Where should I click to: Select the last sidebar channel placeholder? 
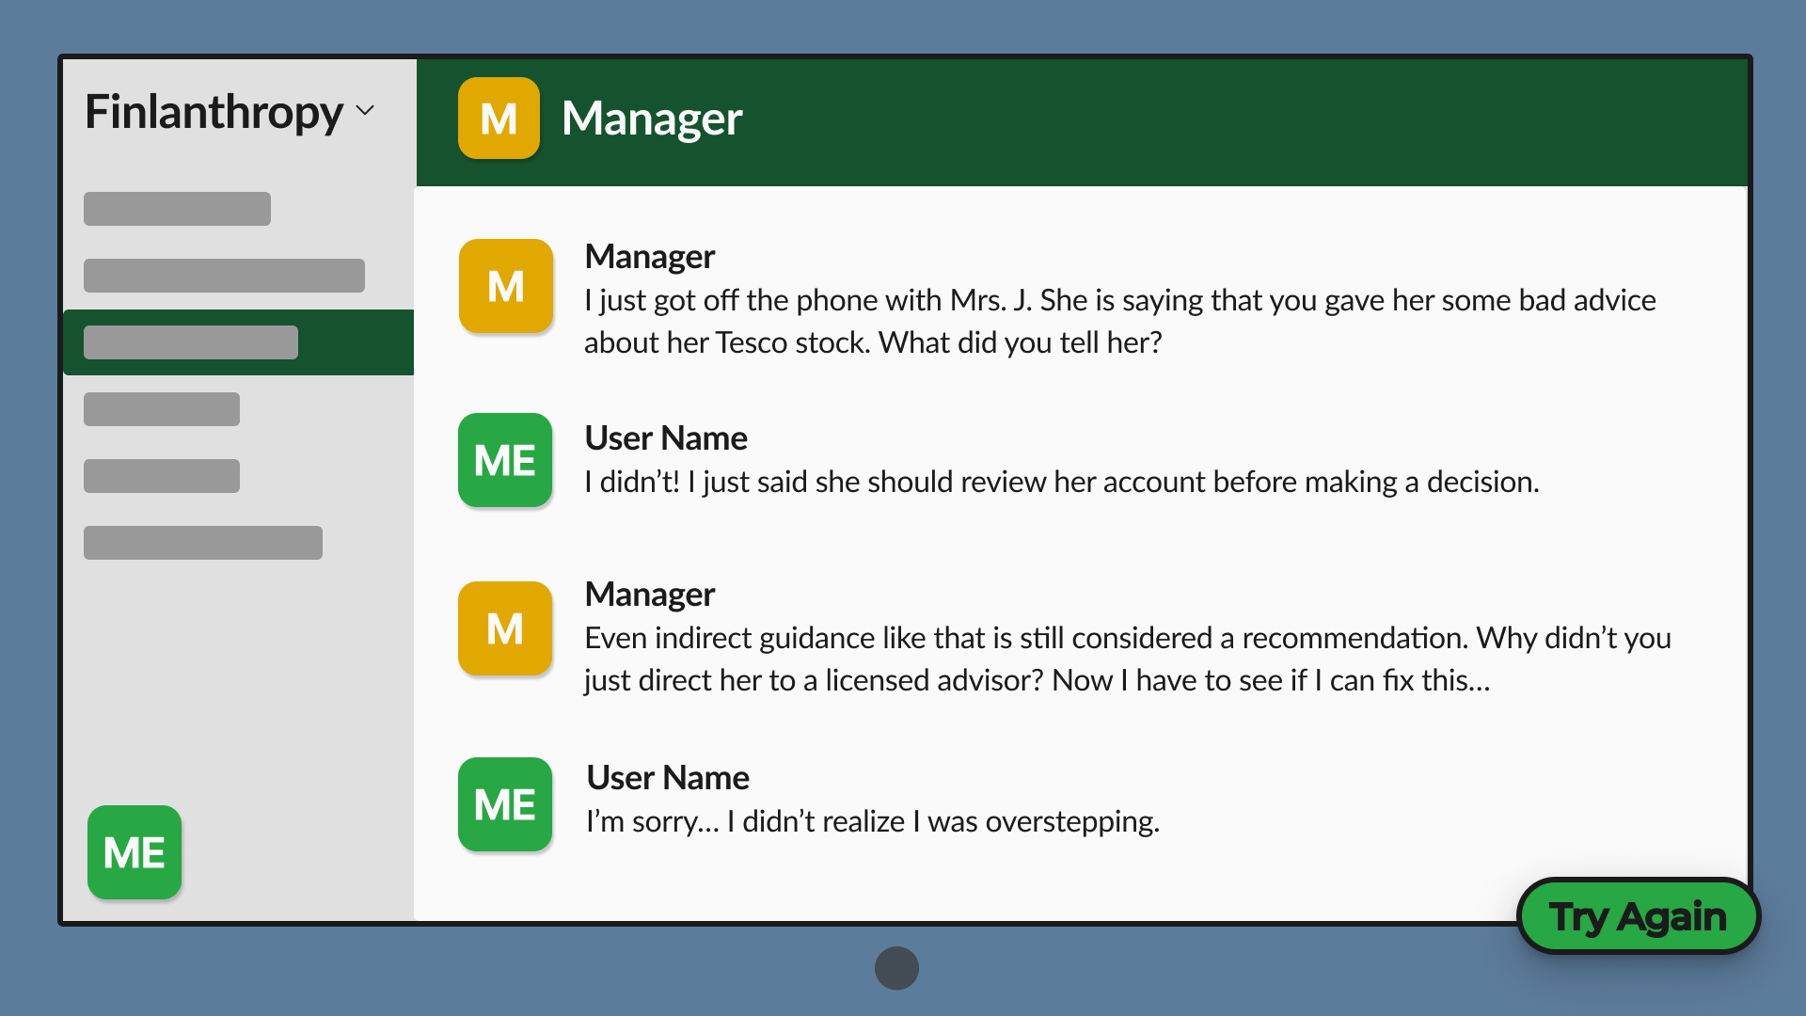tap(203, 543)
